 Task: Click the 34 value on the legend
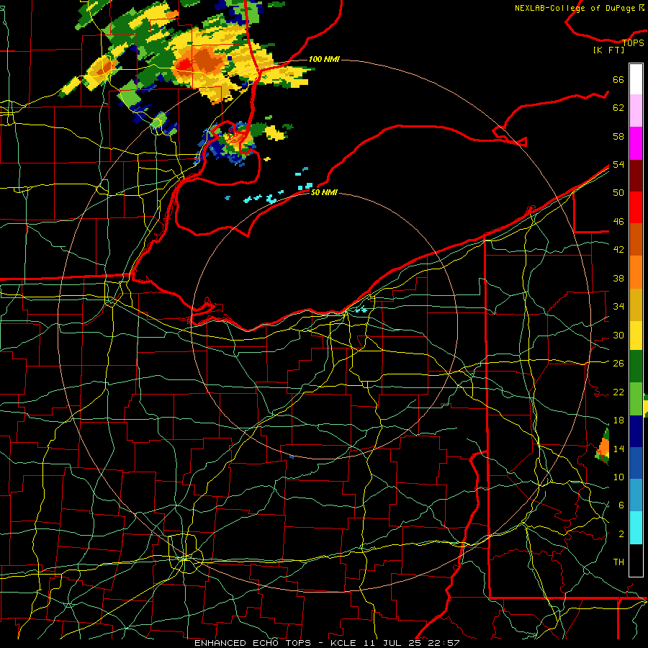[x=618, y=306]
